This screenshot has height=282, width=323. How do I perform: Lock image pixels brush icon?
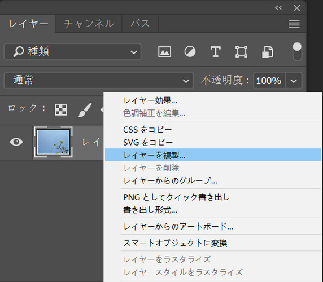click(x=85, y=109)
